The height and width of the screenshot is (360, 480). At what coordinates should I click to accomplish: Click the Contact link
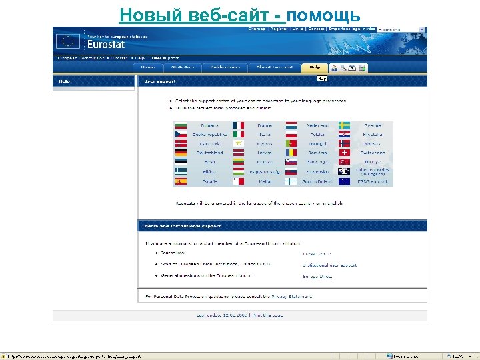pyautogui.click(x=316, y=29)
